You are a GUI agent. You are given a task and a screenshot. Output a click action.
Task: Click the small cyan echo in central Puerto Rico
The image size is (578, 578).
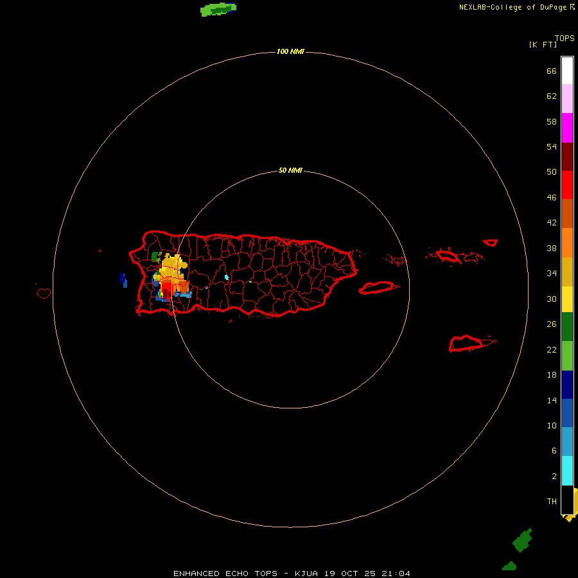tap(227, 277)
